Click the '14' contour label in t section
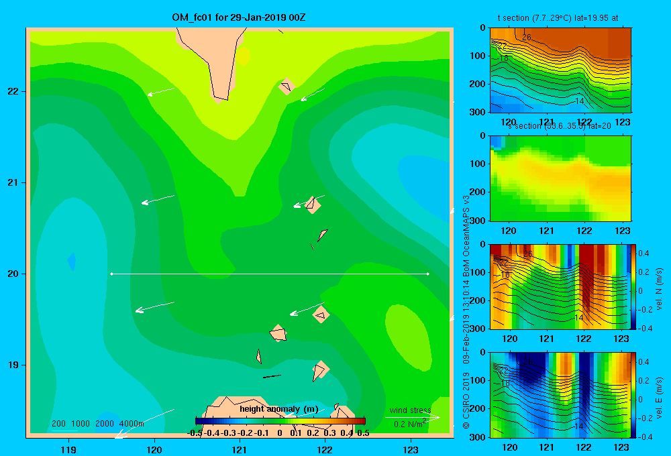 tap(579, 101)
